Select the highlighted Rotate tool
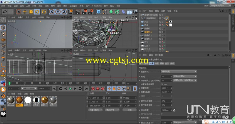This screenshot has height=124, width=235. (37, 12)
